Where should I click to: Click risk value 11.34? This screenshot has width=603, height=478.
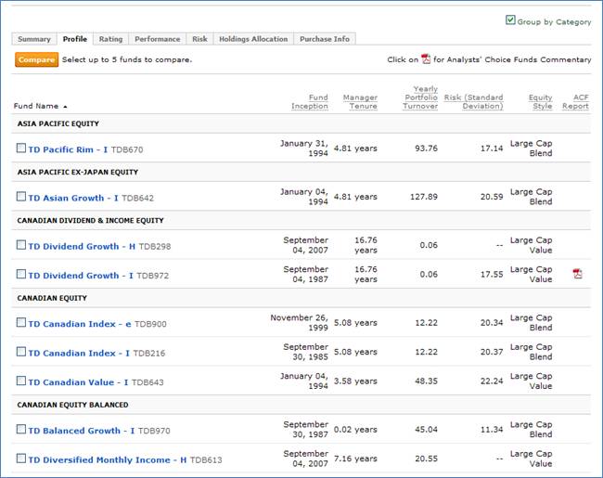(x=492, y=430)
